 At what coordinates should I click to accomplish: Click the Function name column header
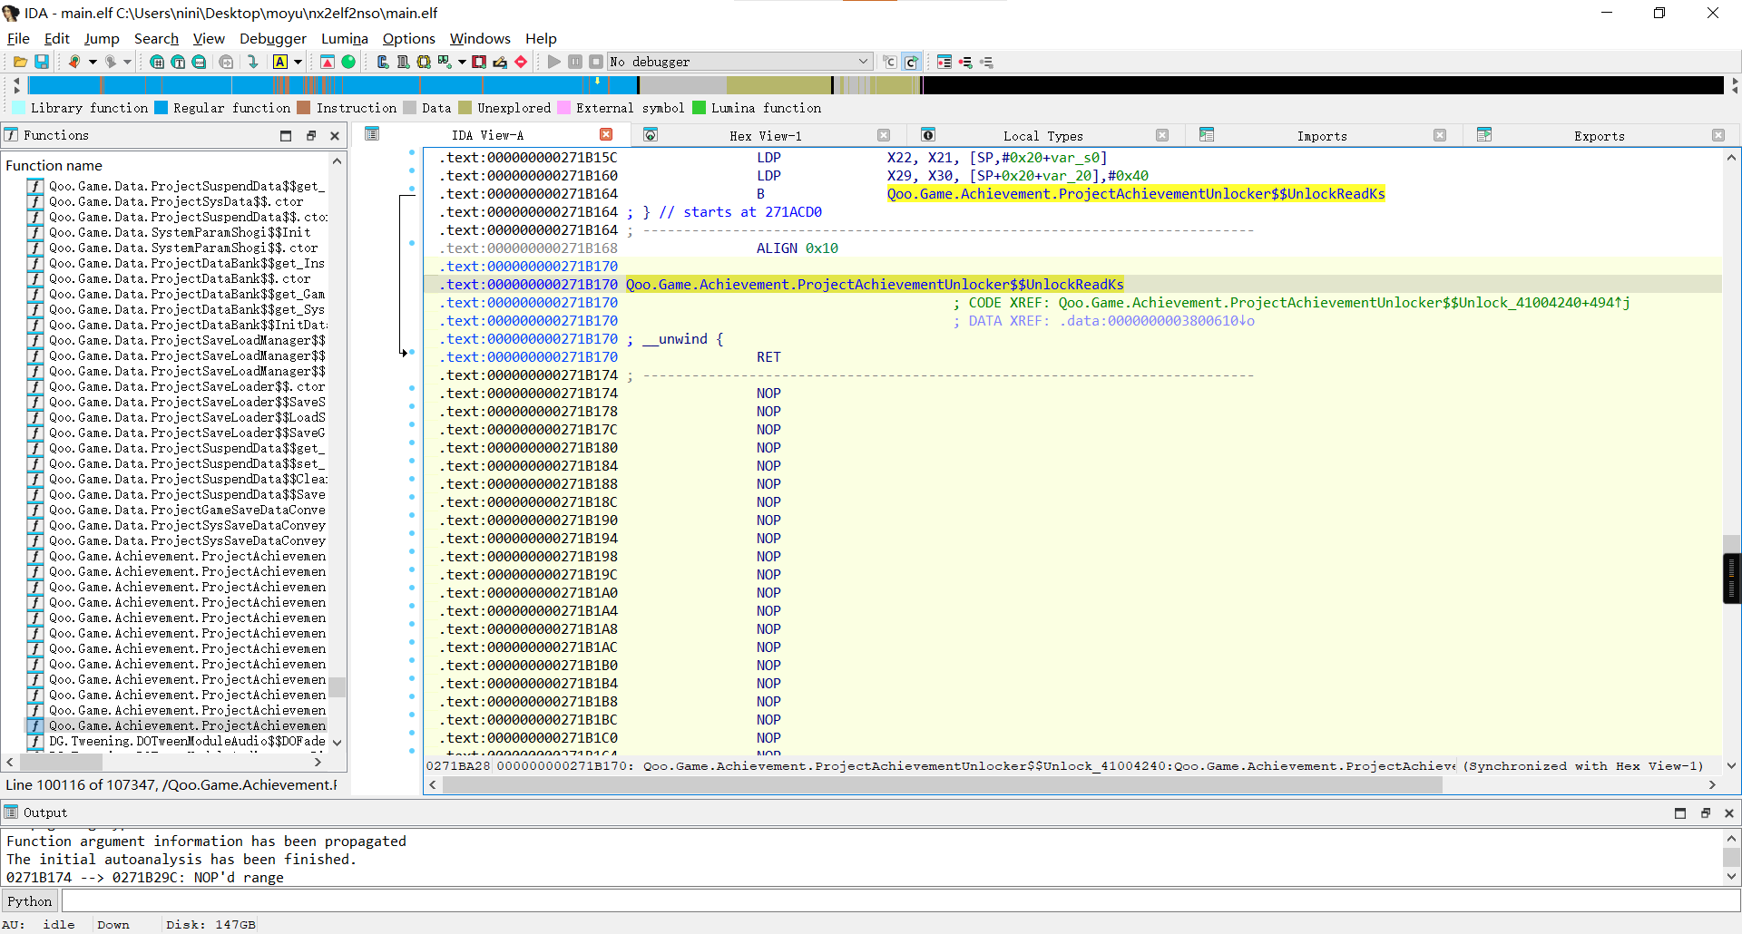click(x=166, y=165)
